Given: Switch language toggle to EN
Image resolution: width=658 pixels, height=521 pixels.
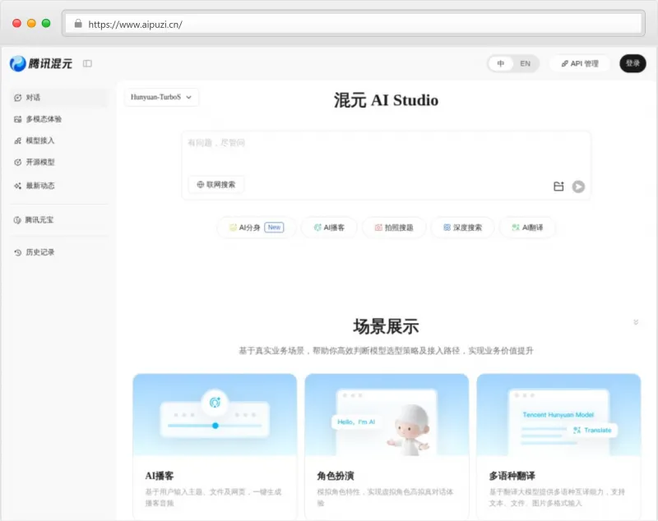Looking at the screenshot, I should 525,63.
